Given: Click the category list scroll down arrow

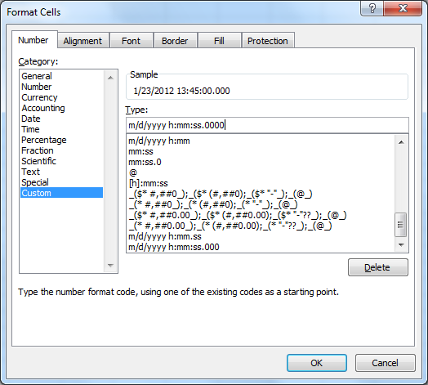Looking at the screenshot, I should coord(110,266).
